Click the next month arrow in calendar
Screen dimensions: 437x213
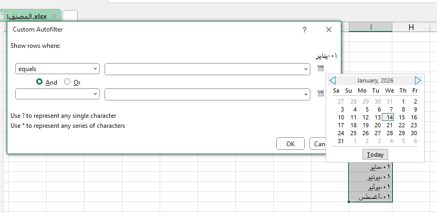418,80
